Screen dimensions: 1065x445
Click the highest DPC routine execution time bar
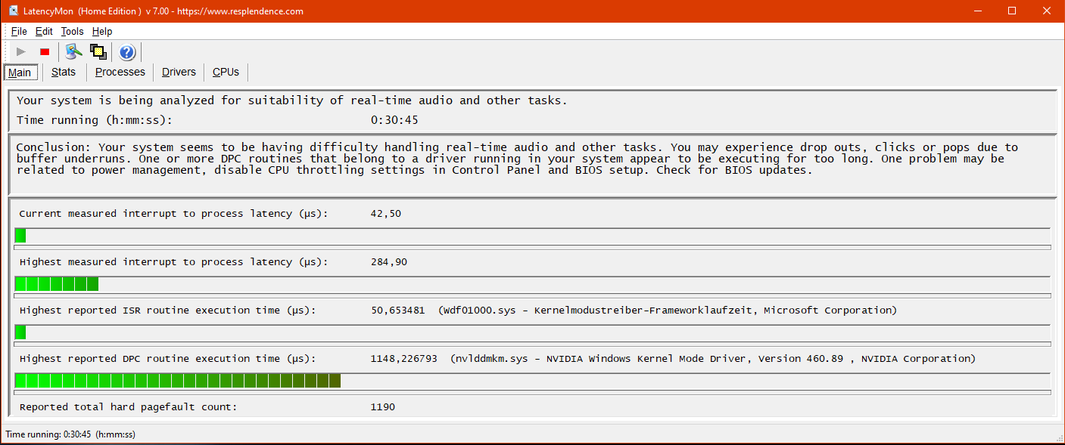(532, 381)
